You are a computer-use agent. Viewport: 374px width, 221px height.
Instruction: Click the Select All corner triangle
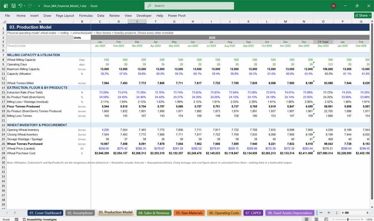pos(3,21)
